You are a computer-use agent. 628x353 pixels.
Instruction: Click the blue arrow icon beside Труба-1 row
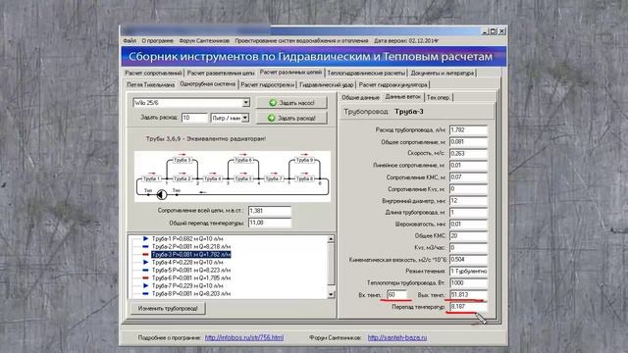pos(146,238)
